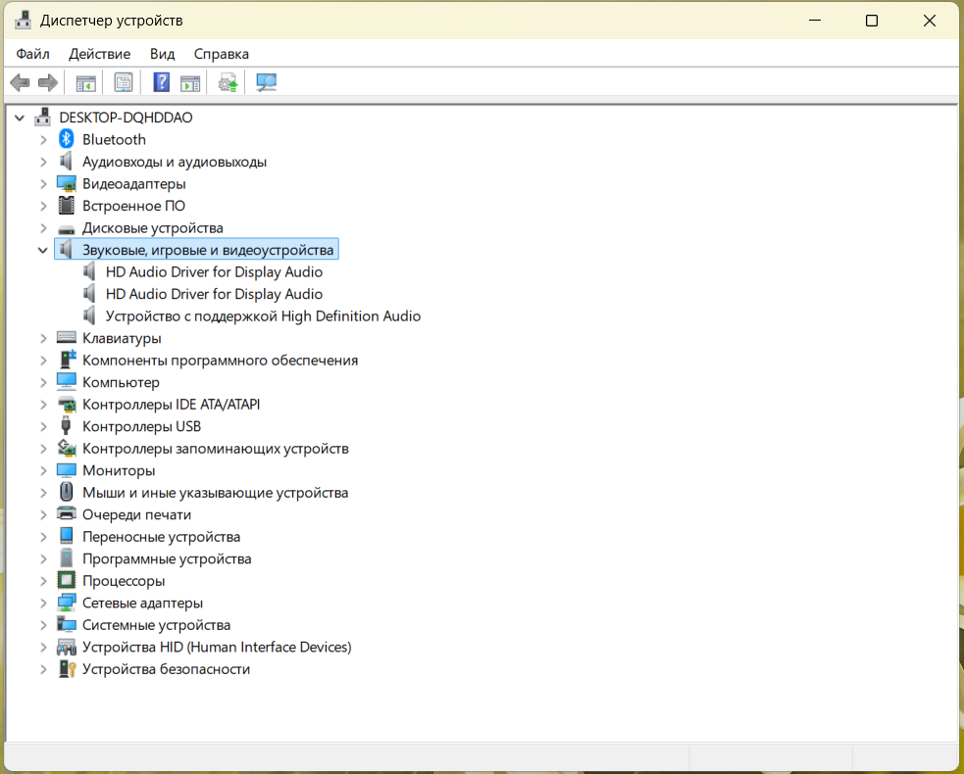
Task: Select the Аудиовходы и аудиовыходы label
Action: point(175,162)
